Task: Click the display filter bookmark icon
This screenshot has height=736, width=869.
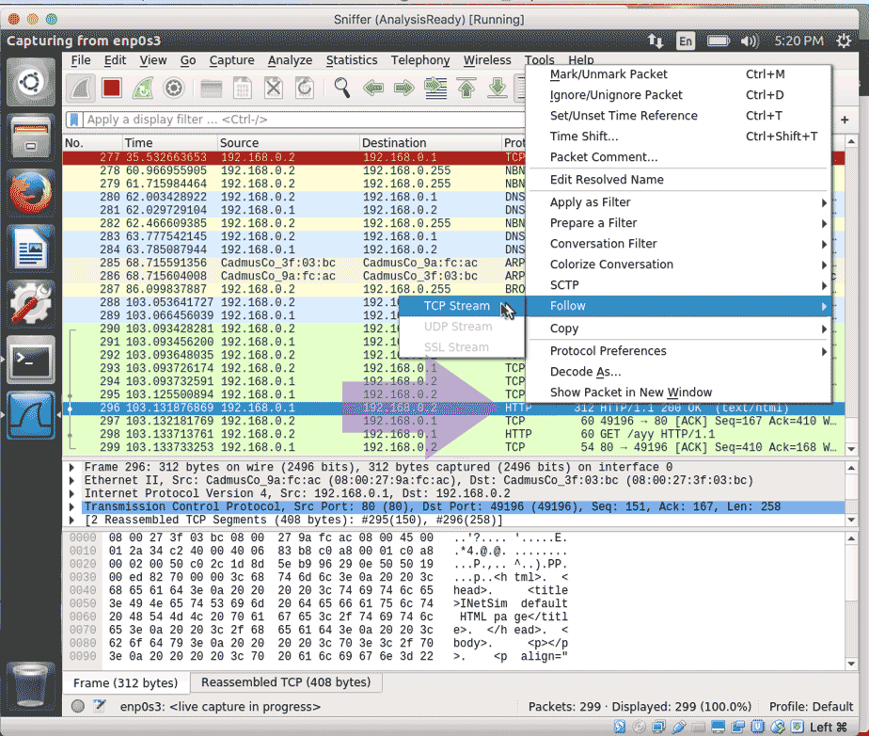Action: point(74,120)
